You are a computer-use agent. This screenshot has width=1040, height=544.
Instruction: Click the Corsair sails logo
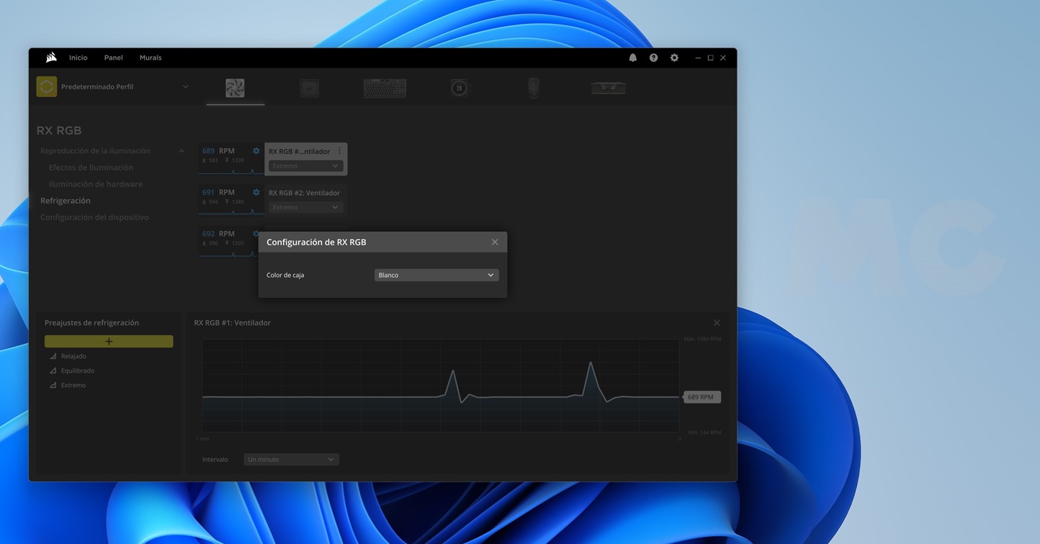click(51, 58)
